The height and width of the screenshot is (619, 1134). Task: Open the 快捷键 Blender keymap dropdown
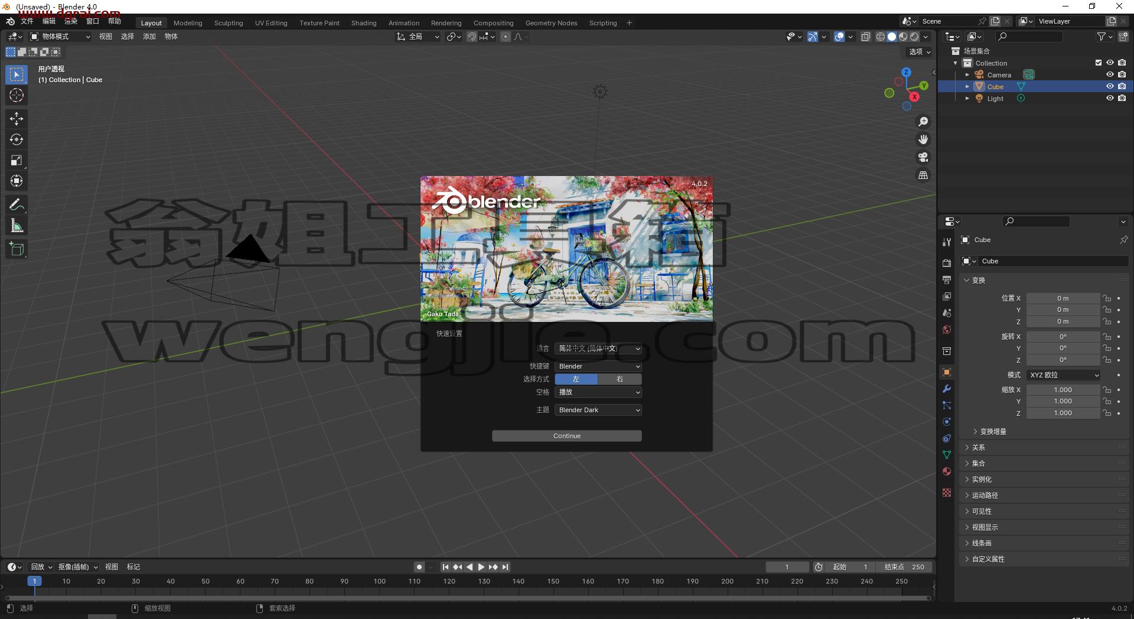tap(598, 366)
